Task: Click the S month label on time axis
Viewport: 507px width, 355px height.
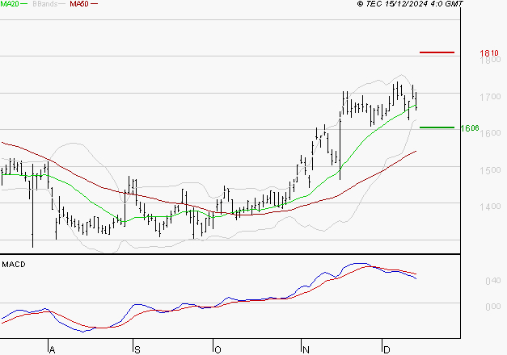Action: tap(137, 350)
